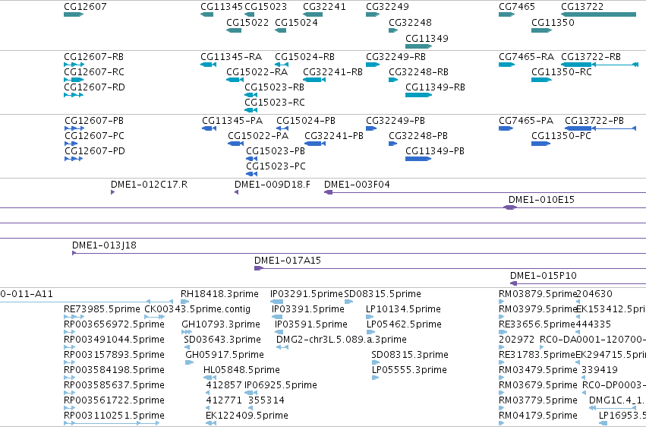
Task: Click the CG32241 gene label
Action: 324,7
